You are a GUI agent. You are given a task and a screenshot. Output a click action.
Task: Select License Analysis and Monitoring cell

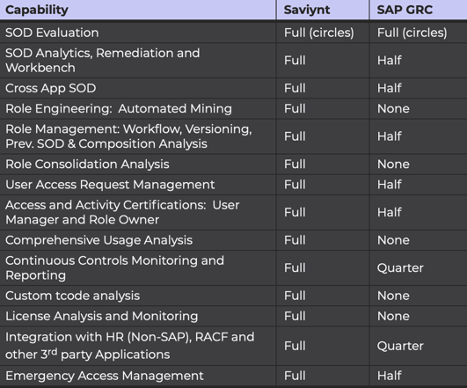(x=138, y=316)
